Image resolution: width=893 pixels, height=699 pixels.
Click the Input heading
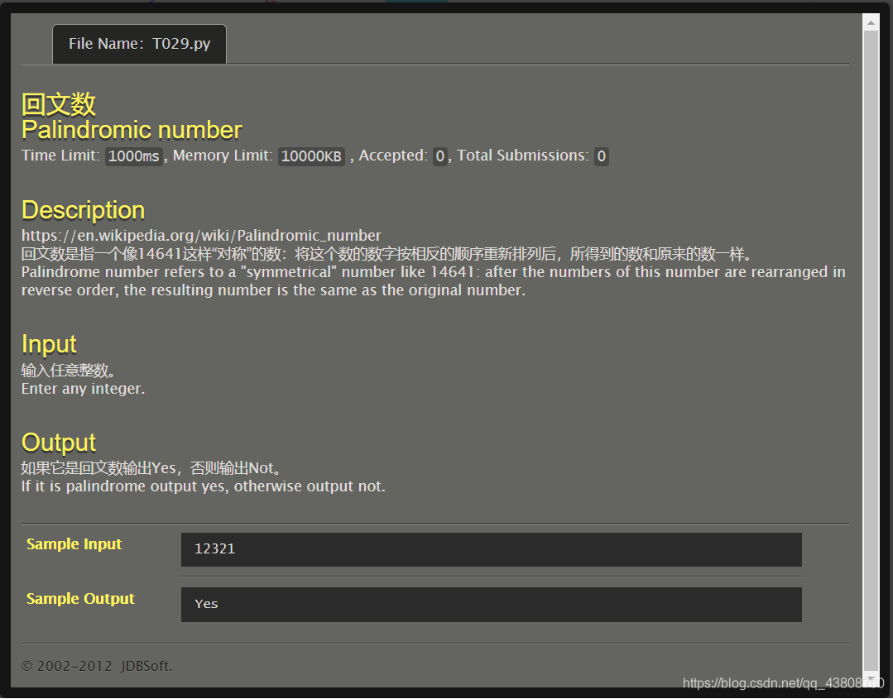coord(49,344)
